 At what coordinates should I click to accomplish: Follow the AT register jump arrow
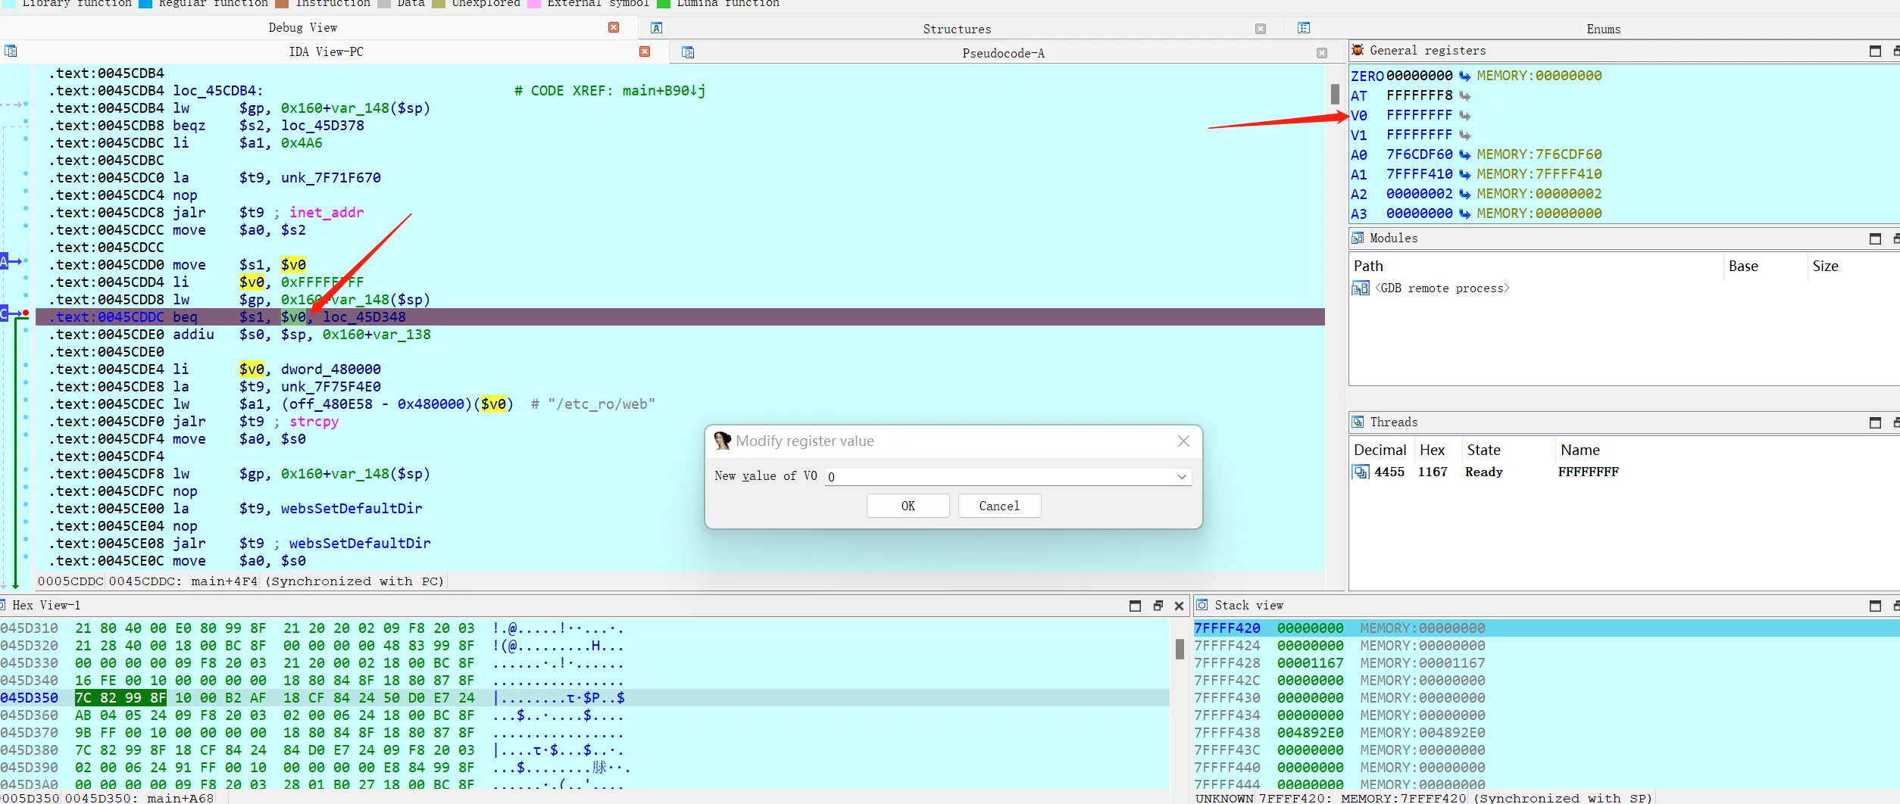pyautogui.click(x=1464, y=95)
